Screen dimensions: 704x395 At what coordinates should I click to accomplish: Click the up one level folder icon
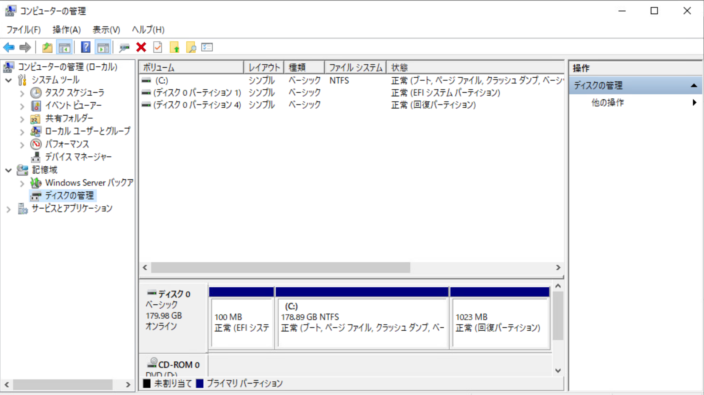pos(47,47)
